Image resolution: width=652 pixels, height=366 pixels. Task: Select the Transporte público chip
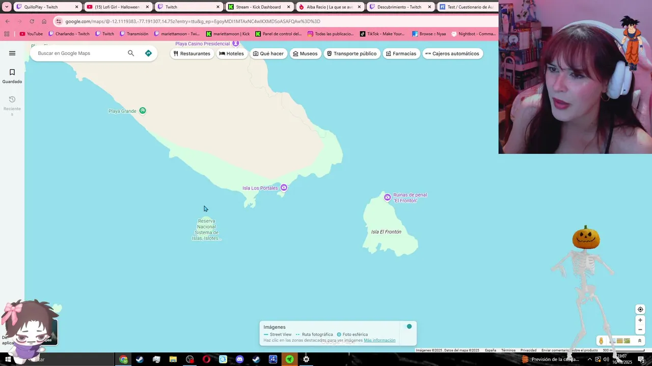pyautogui.click(x=352, y=53)
